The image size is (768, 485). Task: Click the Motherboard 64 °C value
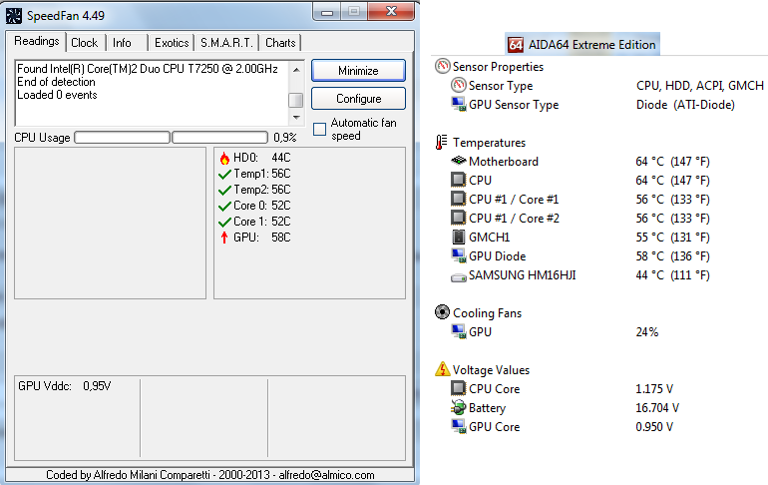click(x=672, y=162)
